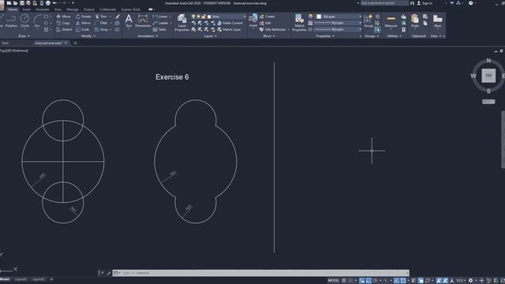Insert a Table from Annotation panel
The width and height of the screenshot is (505, 284).
(x=159, y=29)
